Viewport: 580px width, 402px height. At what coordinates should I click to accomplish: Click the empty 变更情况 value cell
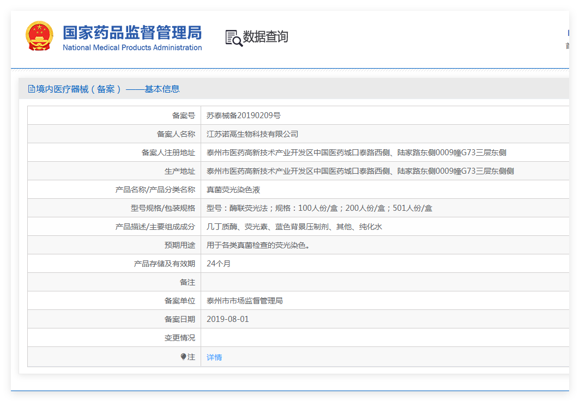[x=385, y=338]
